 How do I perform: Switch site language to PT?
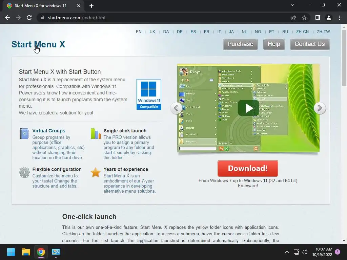click(x=272, y=31)
